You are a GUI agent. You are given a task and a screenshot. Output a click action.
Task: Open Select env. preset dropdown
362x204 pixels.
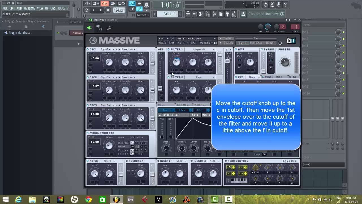pos(173,115)
